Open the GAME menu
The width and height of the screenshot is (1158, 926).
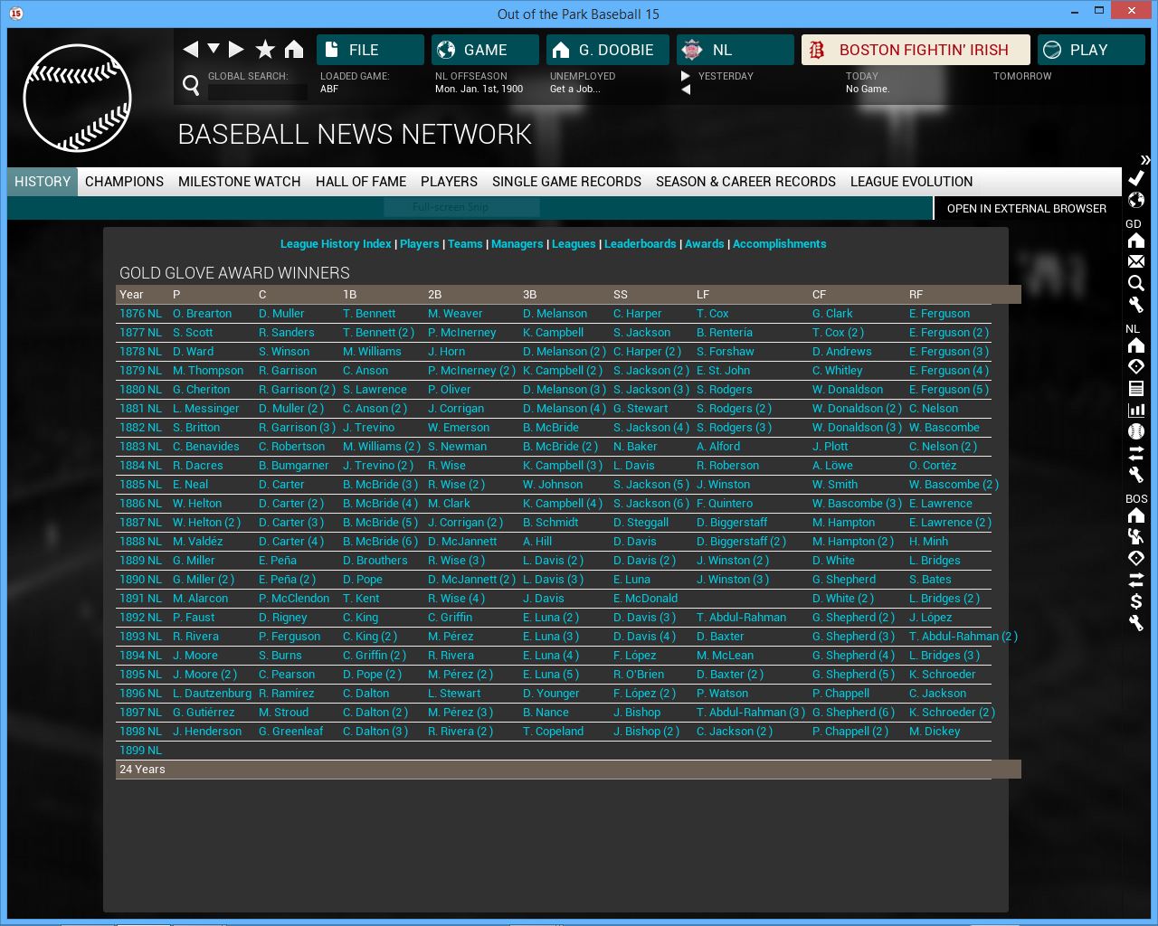(x=485, y=50)
